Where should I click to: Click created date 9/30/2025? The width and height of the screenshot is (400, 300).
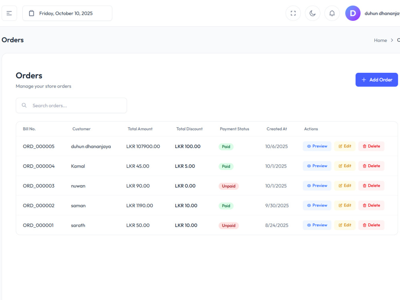coord(277,206)
